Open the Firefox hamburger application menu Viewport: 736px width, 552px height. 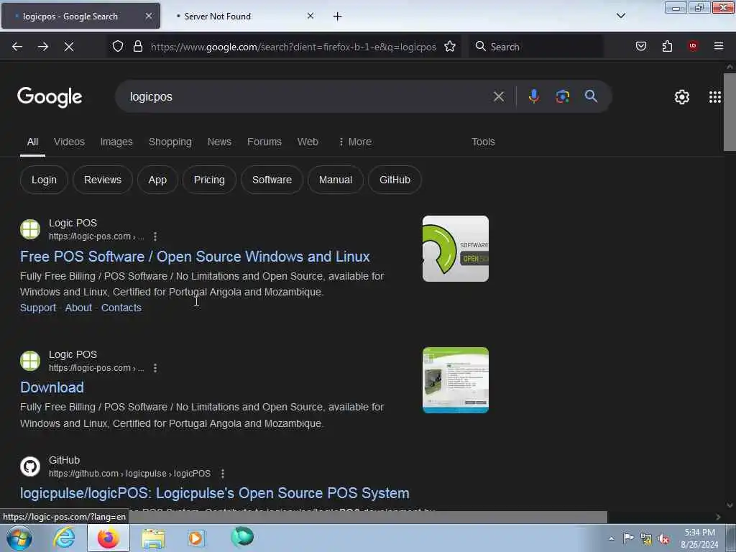pyautogui.click(x=719, y=46)
